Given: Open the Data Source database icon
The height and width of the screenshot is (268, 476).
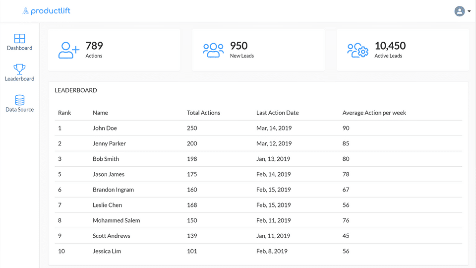Looking at the screenshot, I should (20, 100).
